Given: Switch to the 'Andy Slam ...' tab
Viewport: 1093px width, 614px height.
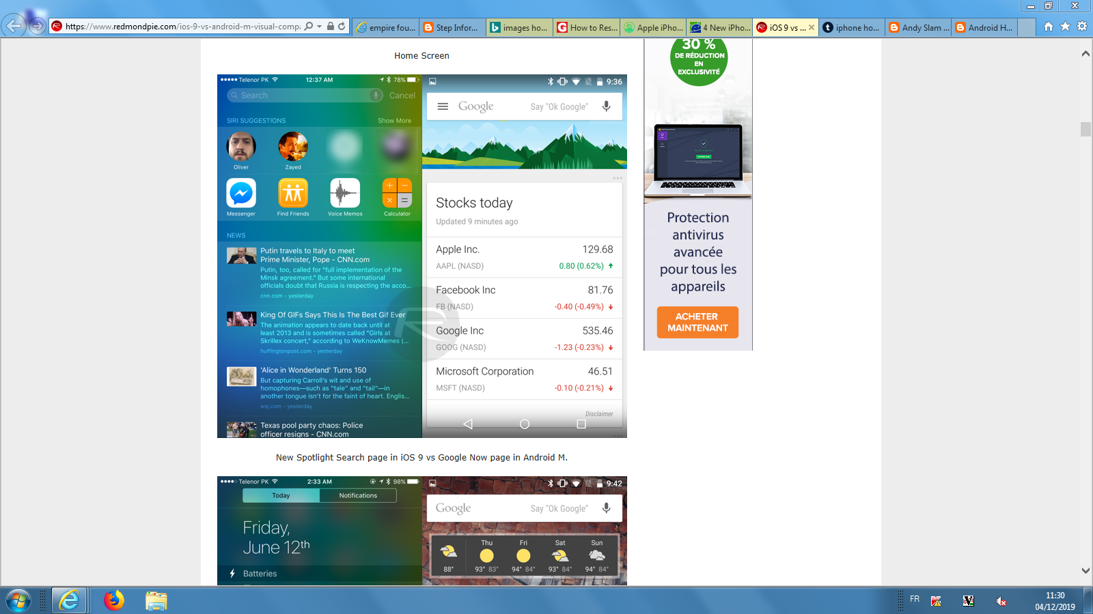Looking at the screenshot, I should (918, 27).
